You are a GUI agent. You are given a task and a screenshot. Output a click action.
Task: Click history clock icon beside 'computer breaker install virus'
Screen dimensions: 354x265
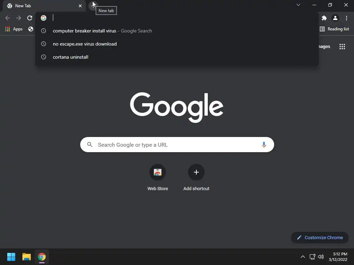[x=44, y=31]
